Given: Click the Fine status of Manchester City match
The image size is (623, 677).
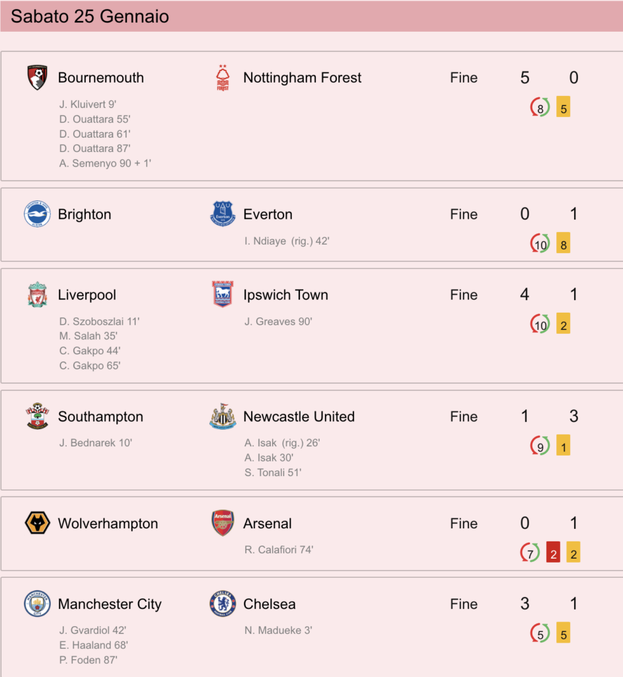Looking at the screenshot, I should coord(464,604).
